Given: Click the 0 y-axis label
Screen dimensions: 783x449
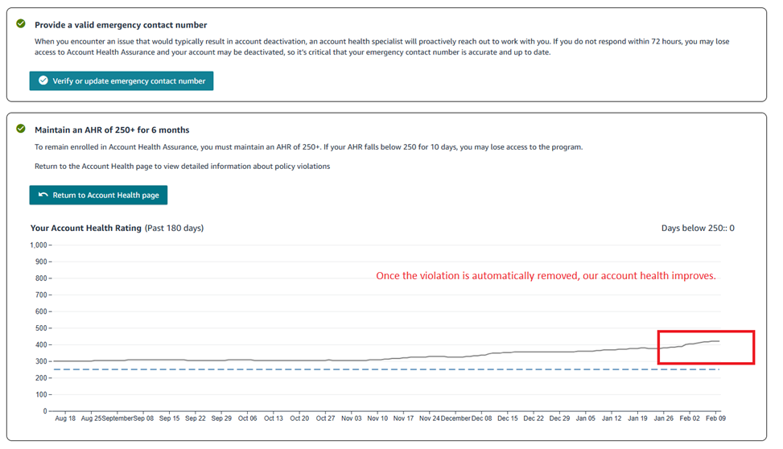Looking at the screenshot, I should [x=45, y=411].
